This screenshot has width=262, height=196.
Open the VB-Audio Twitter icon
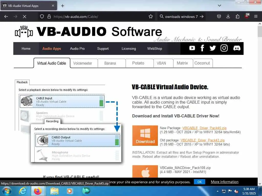pos(213,48)
